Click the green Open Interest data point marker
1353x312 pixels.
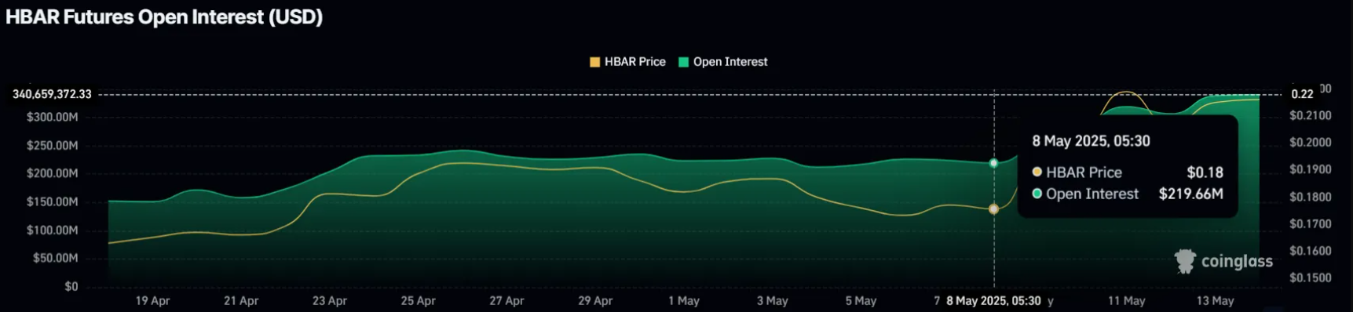pos(993,163)
